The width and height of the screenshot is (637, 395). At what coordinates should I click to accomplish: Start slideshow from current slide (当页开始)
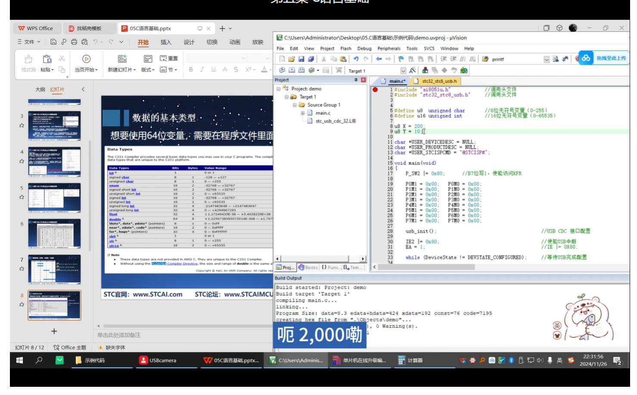[86, 63]
